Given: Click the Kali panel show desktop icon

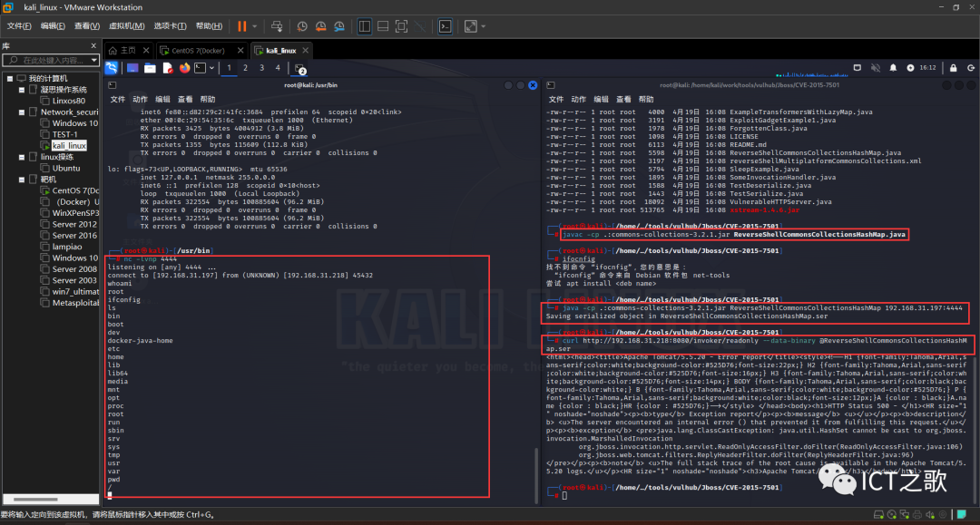Looking at the screenshot, I should [132, 68].
